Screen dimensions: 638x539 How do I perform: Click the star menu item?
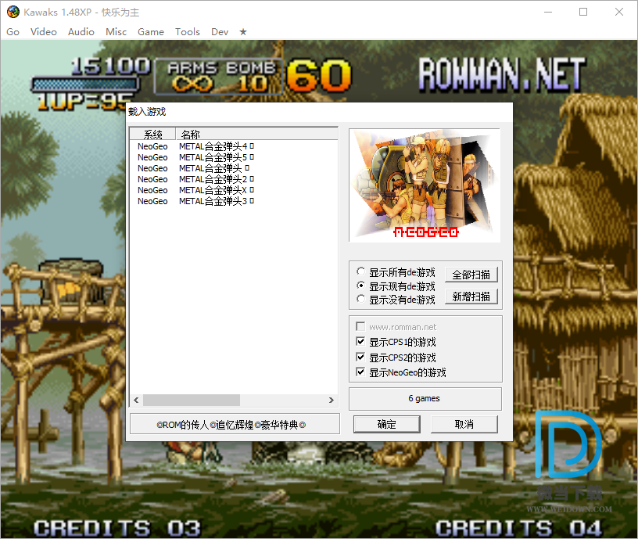coord(243,32)
